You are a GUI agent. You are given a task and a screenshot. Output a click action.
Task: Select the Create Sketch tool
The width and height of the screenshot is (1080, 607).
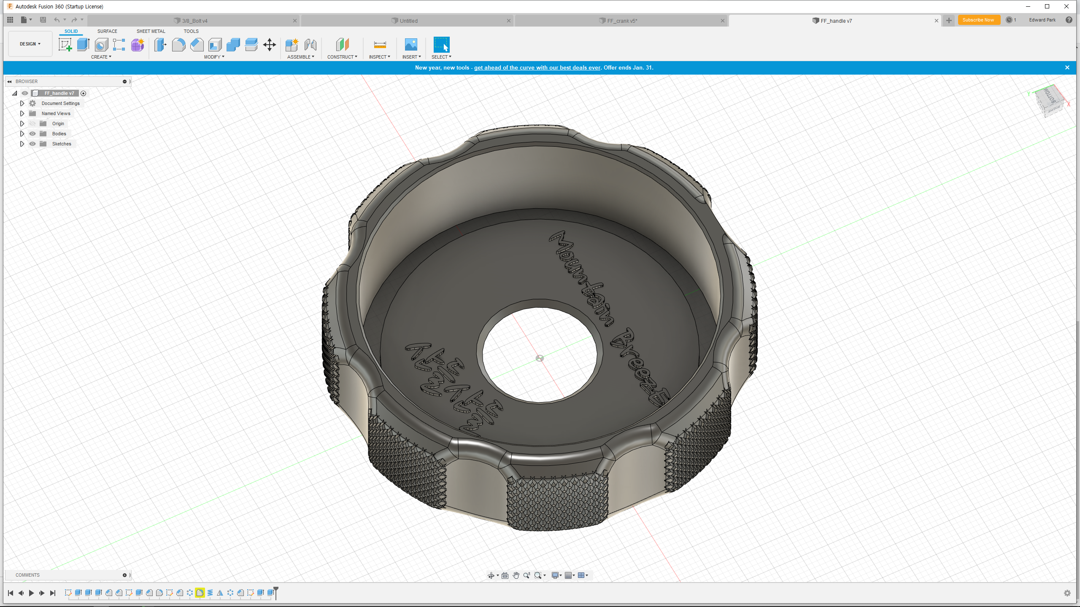point(65,44)
